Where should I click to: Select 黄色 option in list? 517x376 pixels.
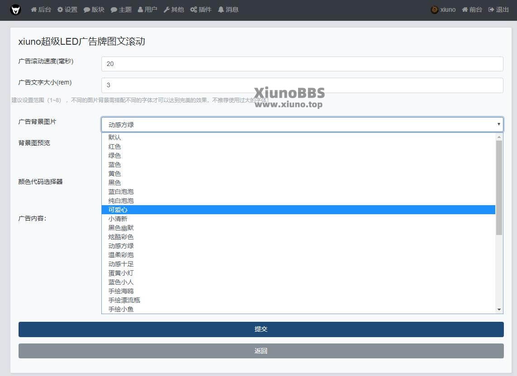pos(299,174)
